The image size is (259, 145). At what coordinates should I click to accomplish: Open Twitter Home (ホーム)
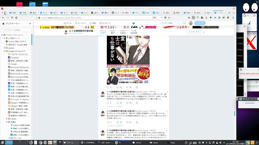pyautogui.click(x=68, y=23)
